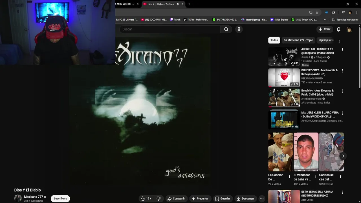Open Chrome profile avatar in toolbar
Image resolution: width=361 pixels, height=203 pixels.
pos(350,12)
